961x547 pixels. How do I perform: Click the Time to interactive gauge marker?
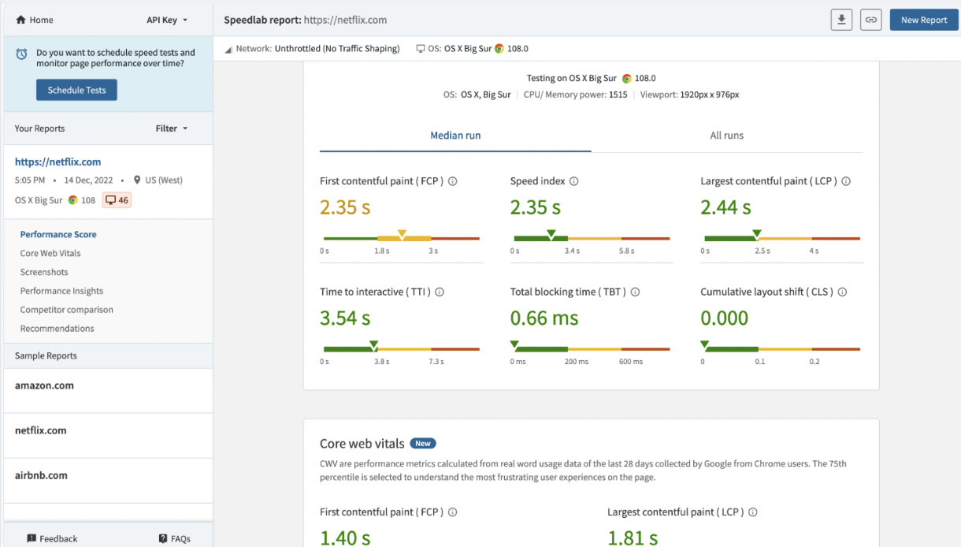[373, 344]
